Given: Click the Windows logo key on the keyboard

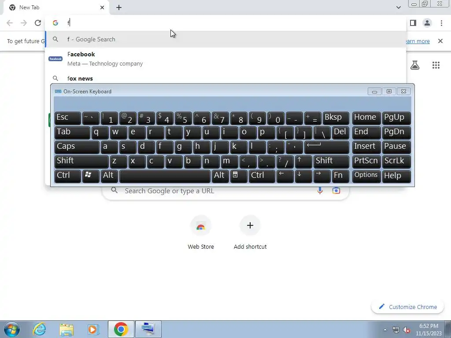Looking at the screenshot, I should [91, 176].
